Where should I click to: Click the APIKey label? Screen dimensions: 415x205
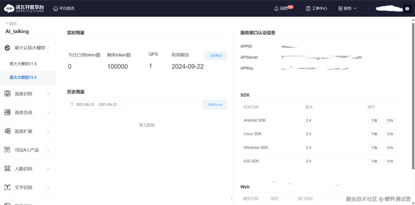[x=247, y=68]
